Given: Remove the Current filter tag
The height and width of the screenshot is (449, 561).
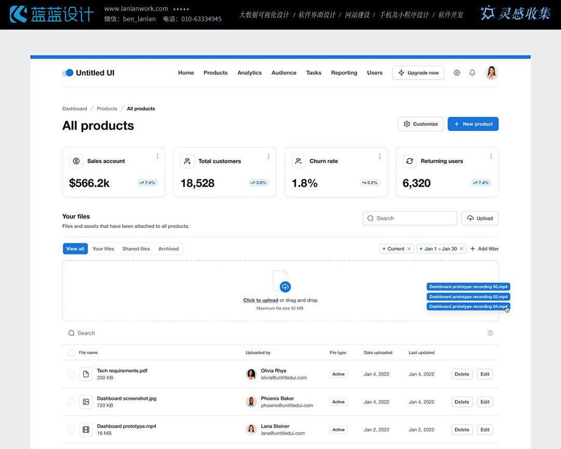Looking at the screenshot, I should (409, 249).
